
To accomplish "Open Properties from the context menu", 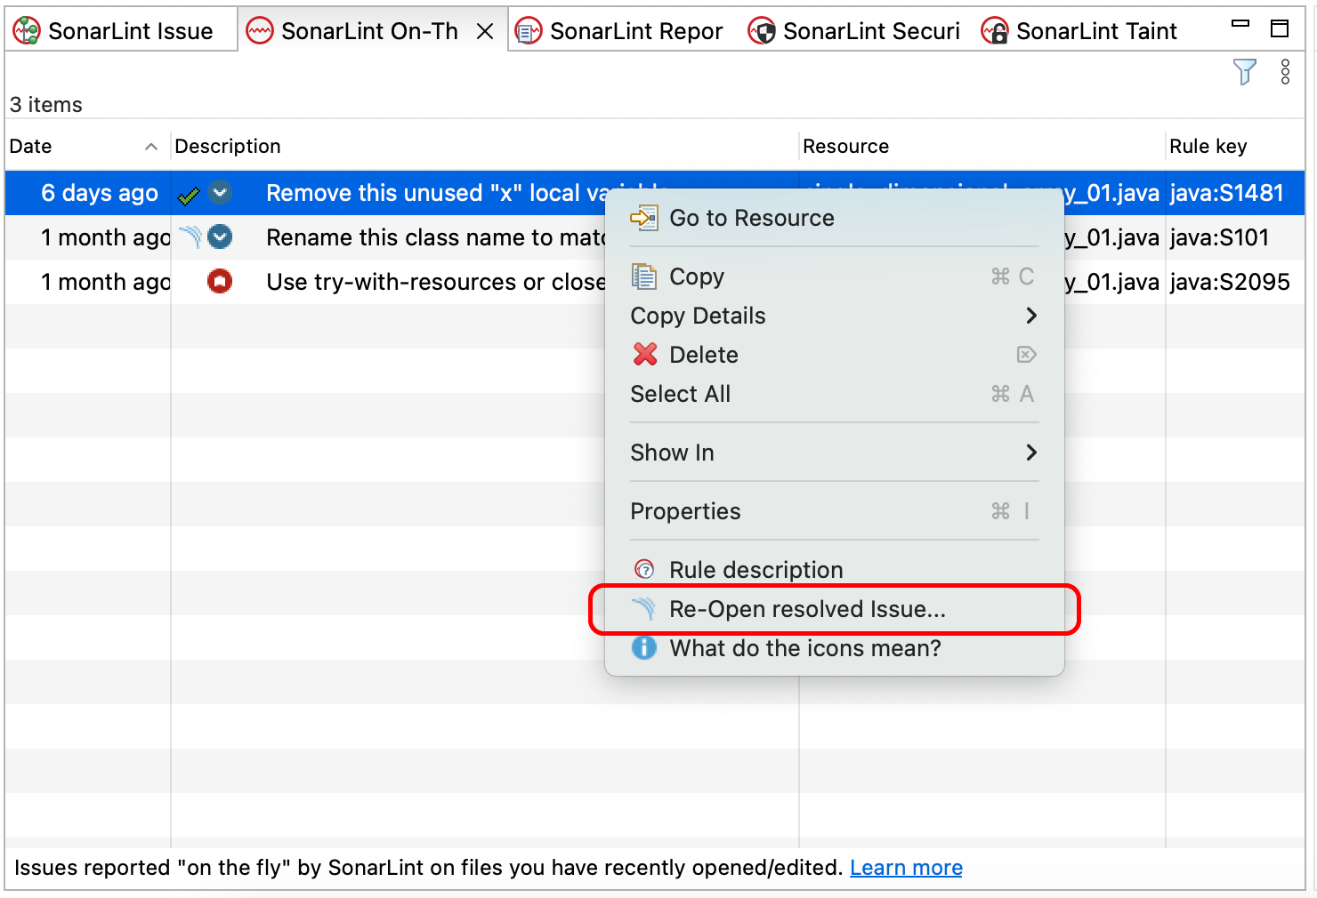I will 685,511.
